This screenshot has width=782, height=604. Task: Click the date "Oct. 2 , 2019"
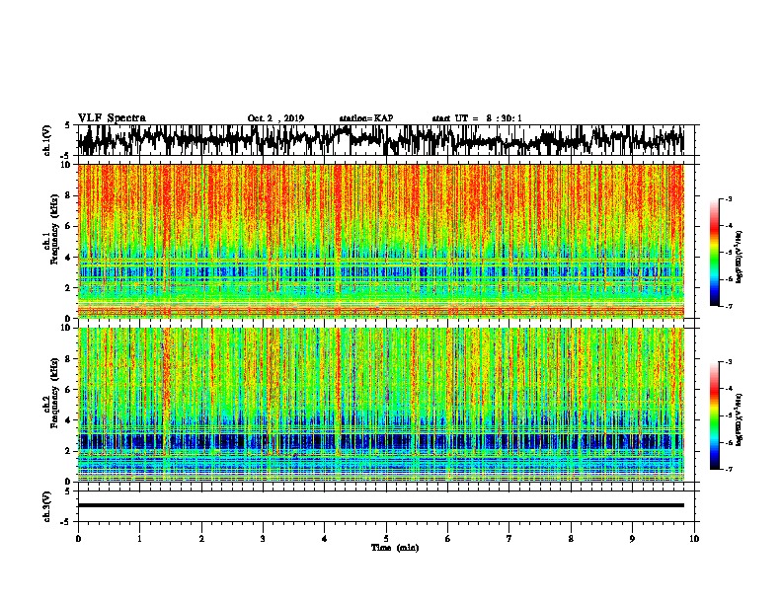(x=275, y=118)
